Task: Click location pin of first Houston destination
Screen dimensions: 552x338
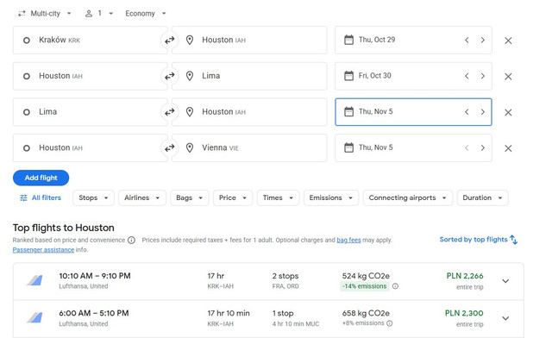Action: coord(190,41)
